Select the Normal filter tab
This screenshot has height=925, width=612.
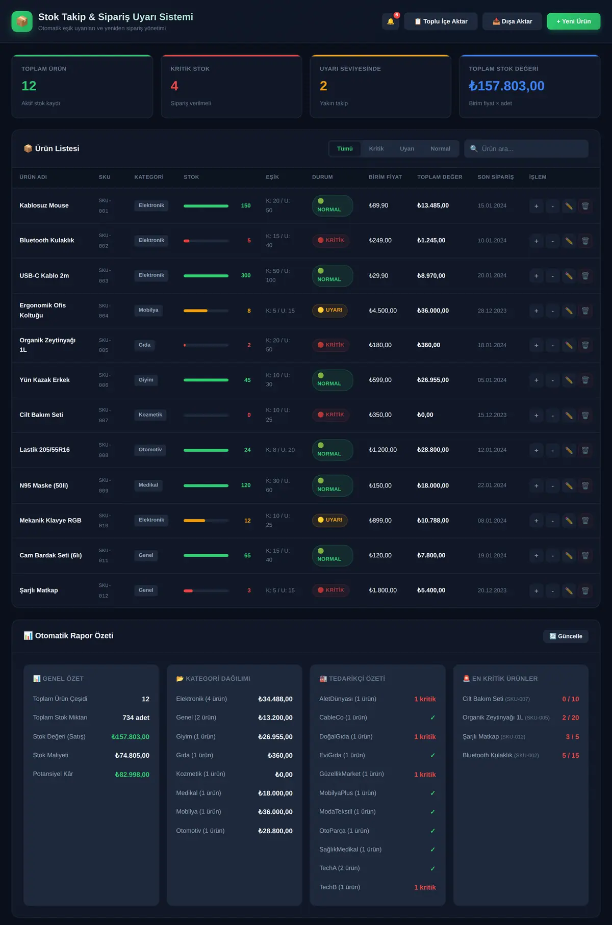click(440, 149)
